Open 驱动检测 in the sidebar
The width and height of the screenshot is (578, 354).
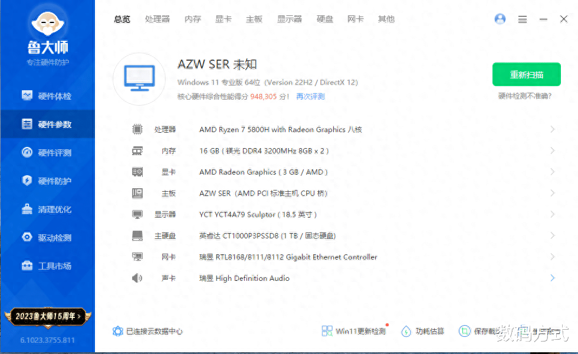(47, 238)
